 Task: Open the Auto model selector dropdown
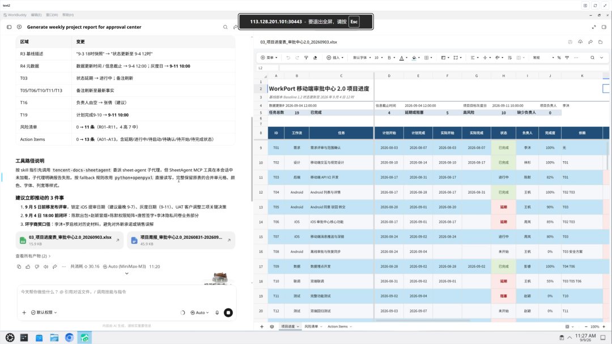pyautogui.click(x=200, y=312)
